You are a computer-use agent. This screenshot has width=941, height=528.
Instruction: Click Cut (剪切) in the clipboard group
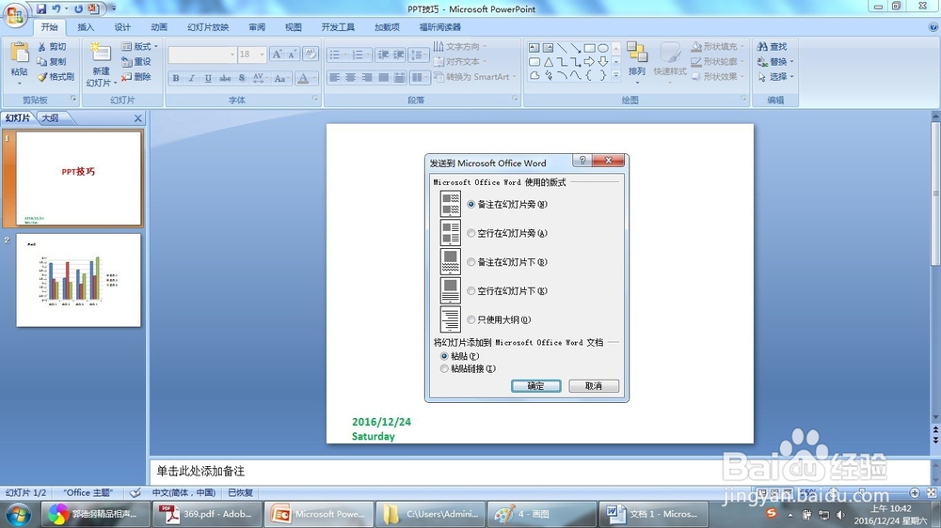coord(52,47)
